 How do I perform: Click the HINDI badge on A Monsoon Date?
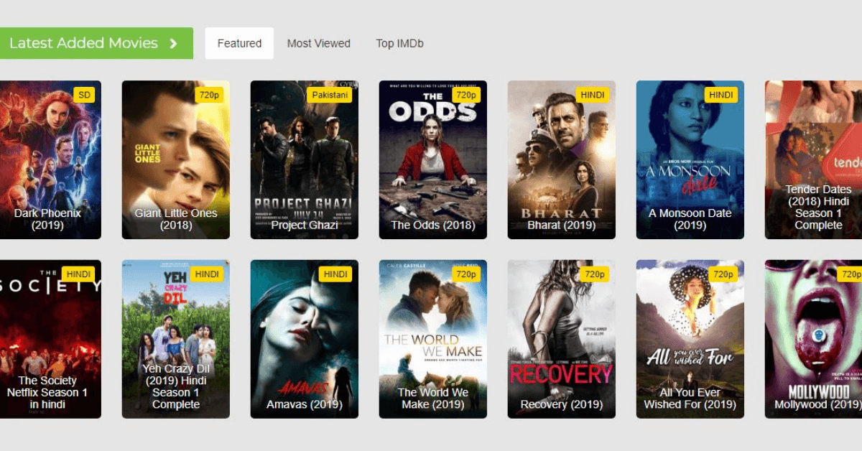pos(721,95)
